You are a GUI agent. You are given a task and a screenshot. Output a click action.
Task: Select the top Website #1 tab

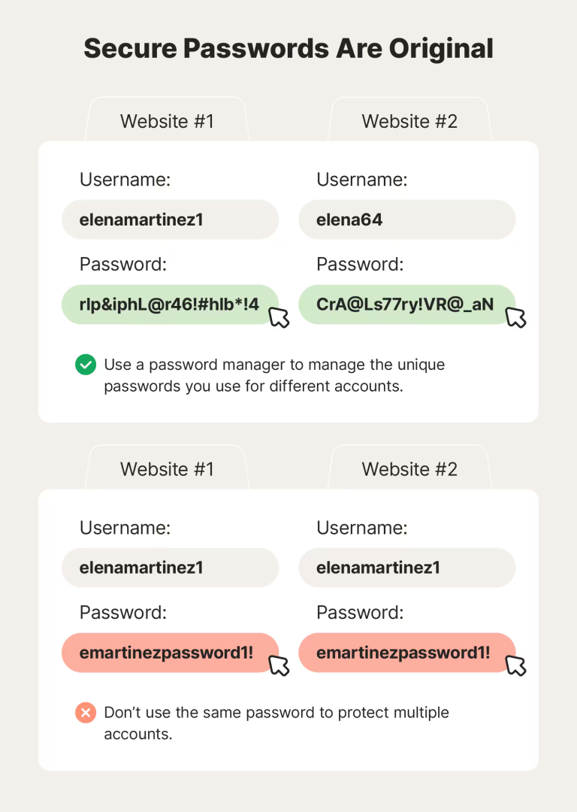coord(167,120)
